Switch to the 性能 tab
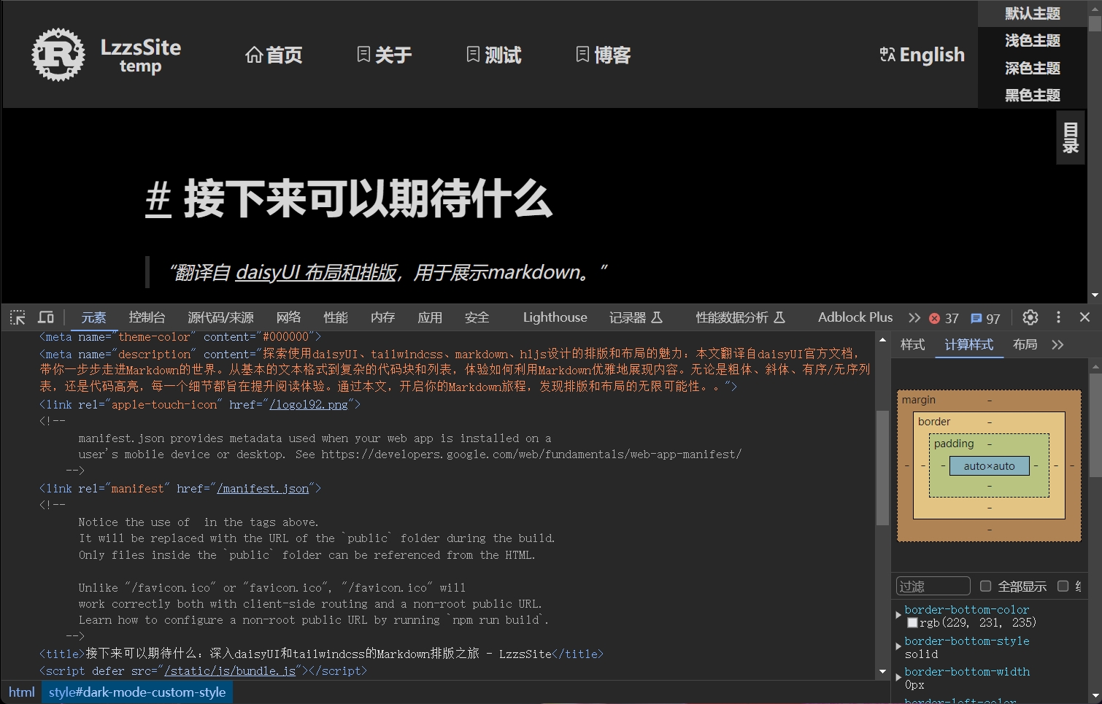 [336, 317]
